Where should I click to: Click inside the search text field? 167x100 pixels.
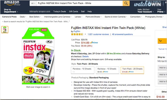(x=80, y=3)
